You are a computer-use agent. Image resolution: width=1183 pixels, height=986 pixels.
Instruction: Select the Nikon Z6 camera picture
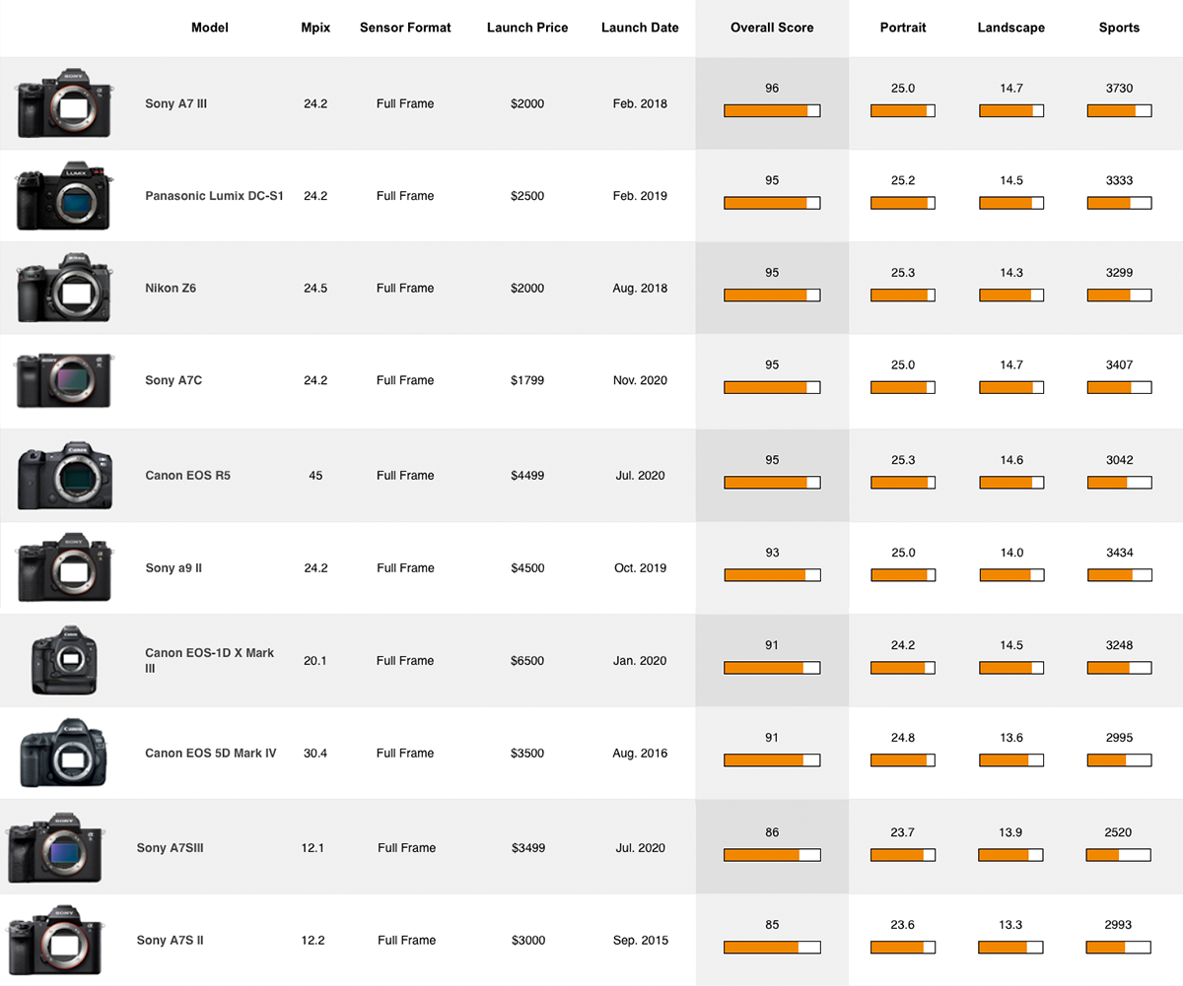(64, 288)
